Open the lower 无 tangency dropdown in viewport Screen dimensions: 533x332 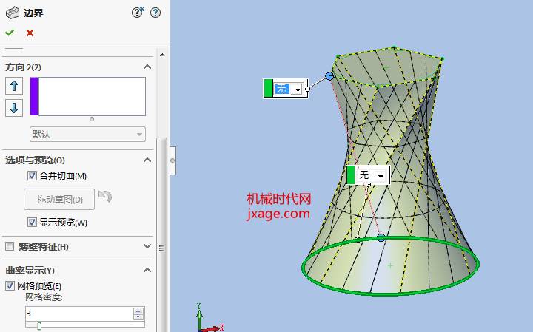381,176
